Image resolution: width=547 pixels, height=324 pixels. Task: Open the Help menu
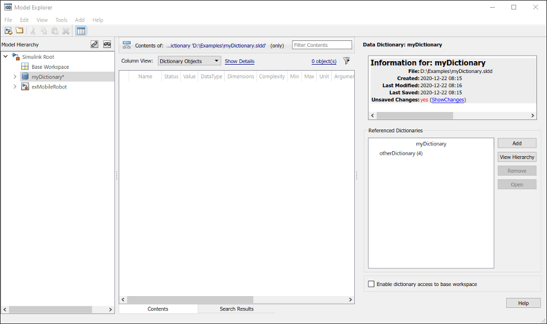click(98, 20)
